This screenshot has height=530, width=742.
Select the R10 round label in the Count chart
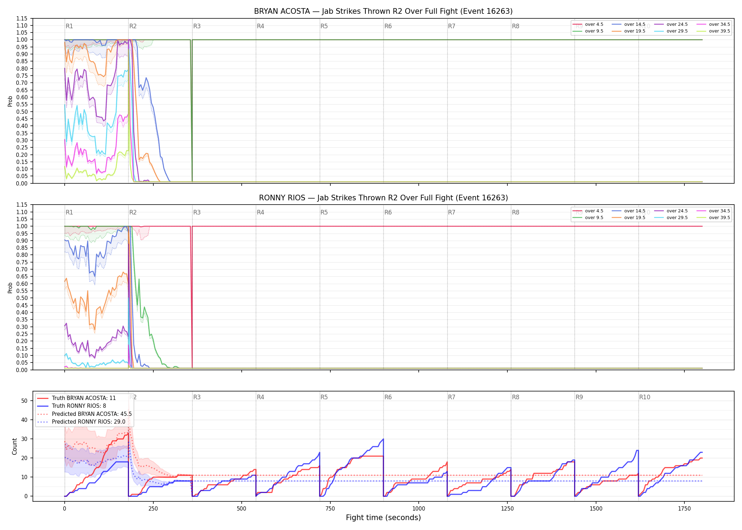tap(644, 397)
